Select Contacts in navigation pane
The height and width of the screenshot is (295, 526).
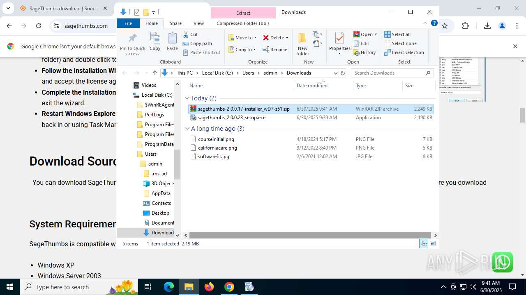point(161,203)
